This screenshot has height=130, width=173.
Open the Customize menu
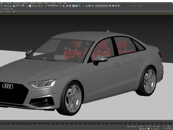tap(32, 3)
